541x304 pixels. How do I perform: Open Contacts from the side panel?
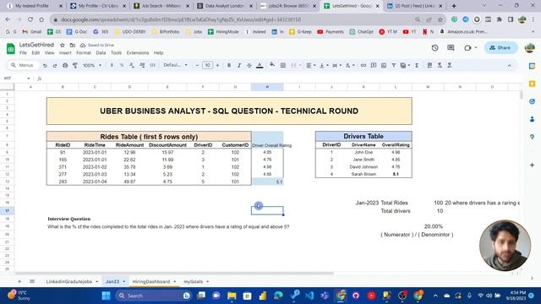[532, 119]
